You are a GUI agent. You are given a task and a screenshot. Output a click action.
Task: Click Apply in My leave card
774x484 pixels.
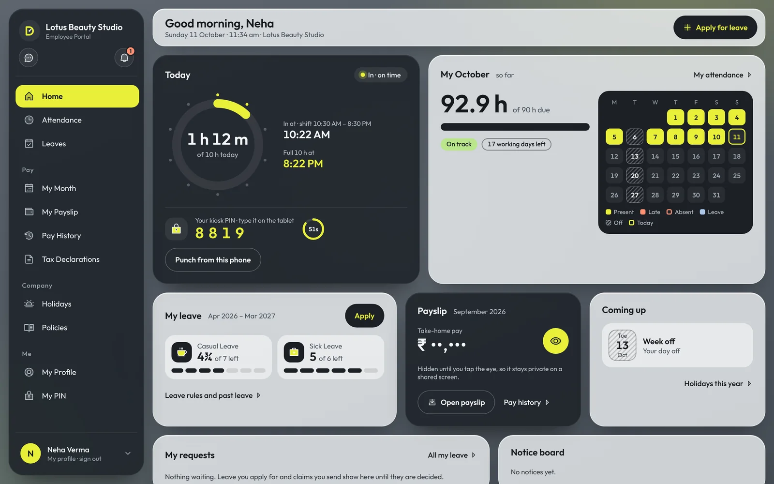[x=364, y=316]
